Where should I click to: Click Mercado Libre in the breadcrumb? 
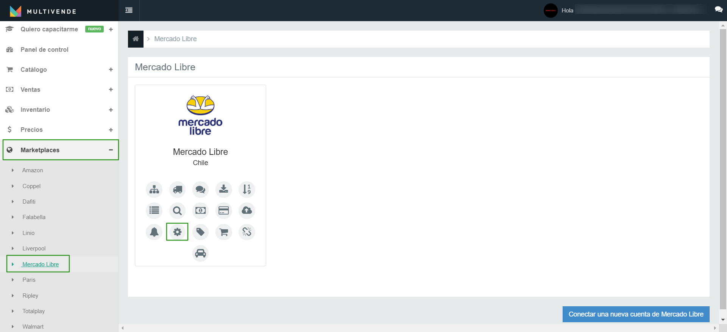point(175,39)
